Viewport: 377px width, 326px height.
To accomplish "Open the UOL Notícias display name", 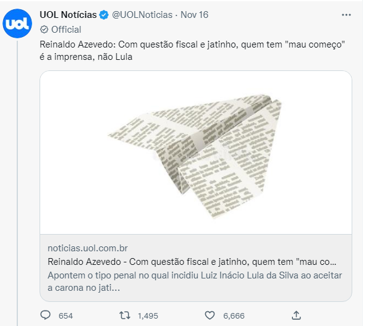I will 68,15.
